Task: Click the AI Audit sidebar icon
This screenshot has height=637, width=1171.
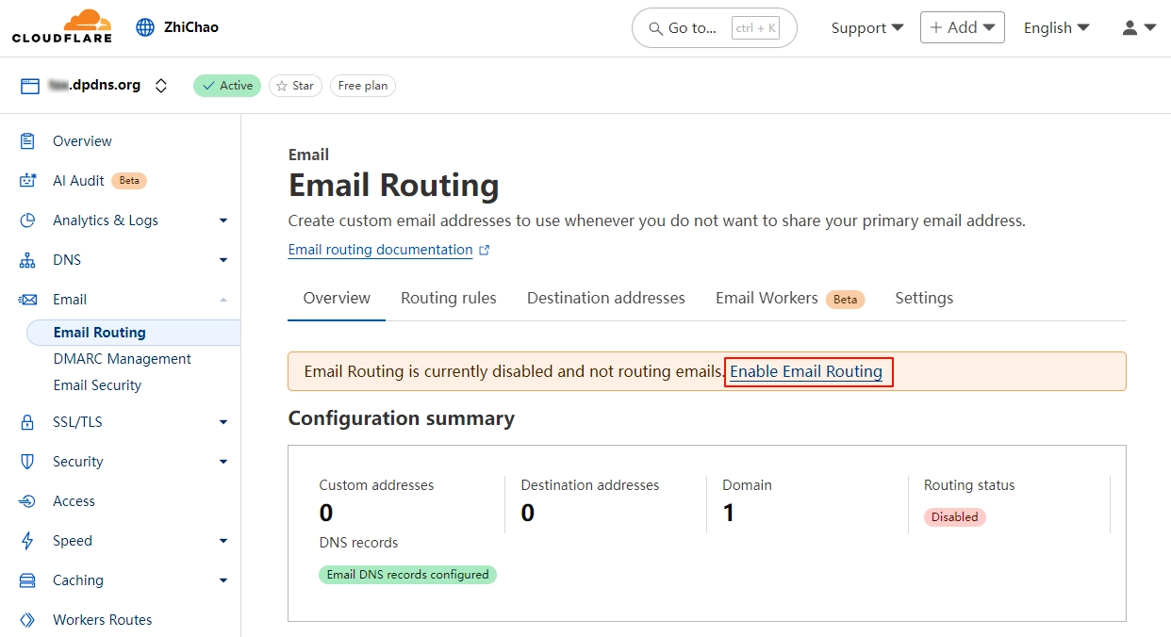Action: click(27, 181)
